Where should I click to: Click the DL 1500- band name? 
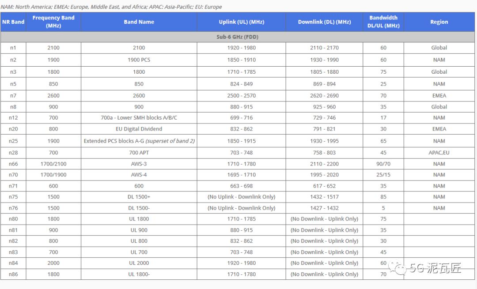[x=139, y=208]
